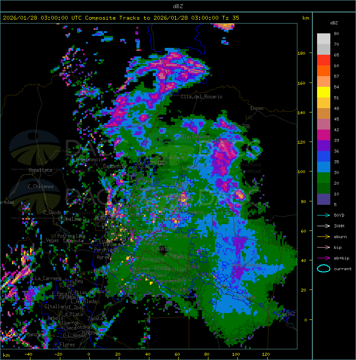Select the red 60-65 dBZ swatch
The width and height of the screenshot is (356, 360).
[x=323, y=60]
